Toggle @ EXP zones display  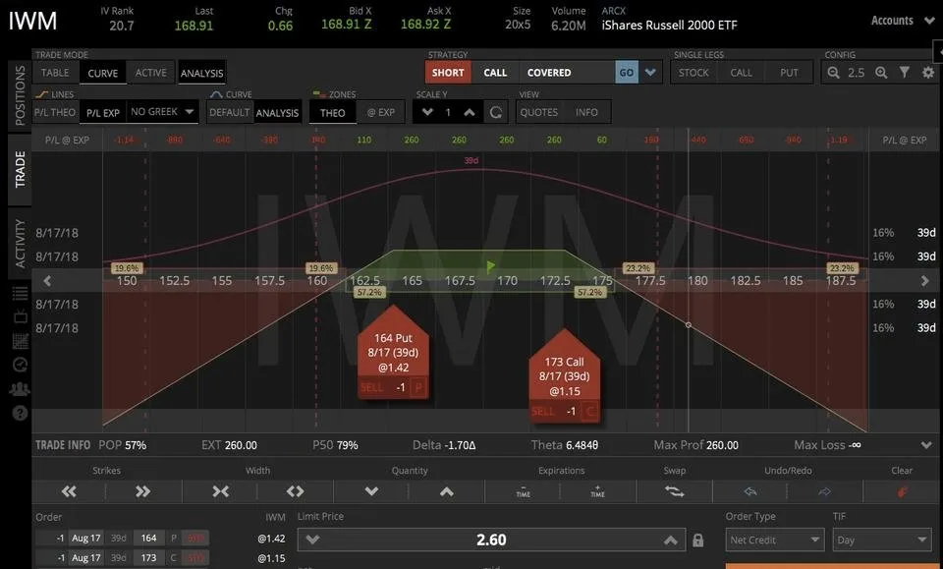click(x=381, y=112)
